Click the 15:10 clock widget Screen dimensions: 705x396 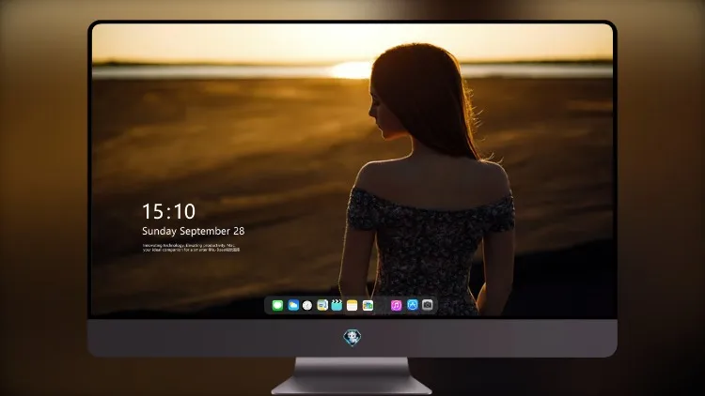pyautogui.click(x=168, y=211)
